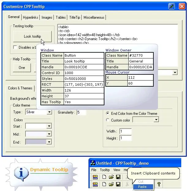Viewport: 188px width, 191px height.
Task: Click the Height value '37' in tooltip table
Action: [84, 96]
